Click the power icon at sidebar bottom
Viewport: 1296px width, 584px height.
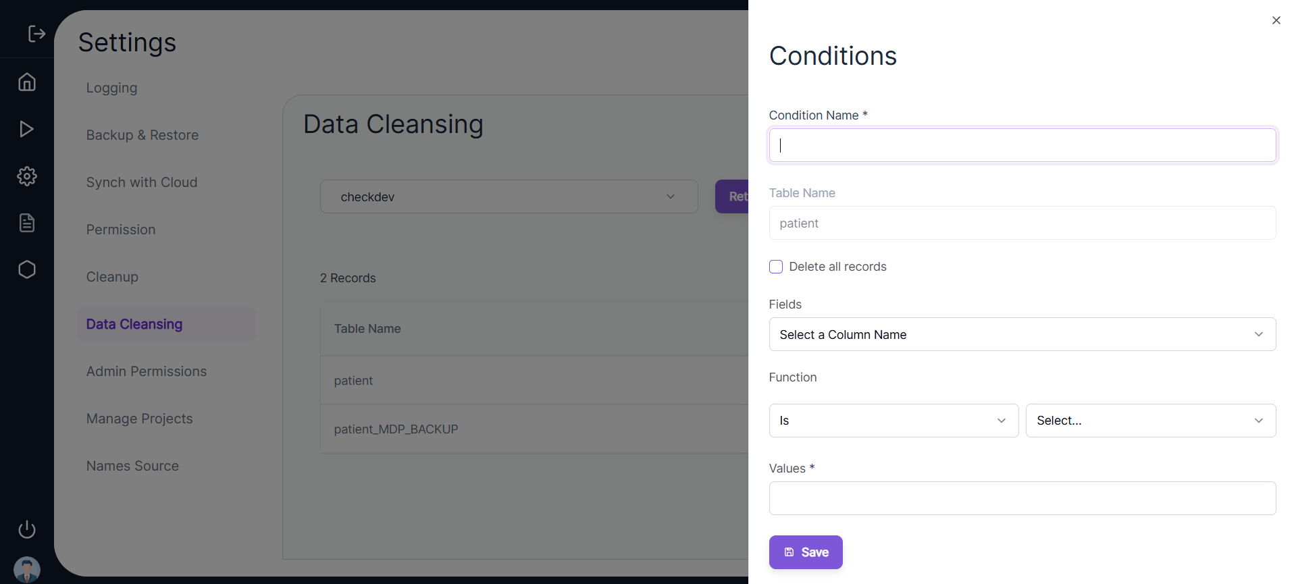tap(27, 530)
